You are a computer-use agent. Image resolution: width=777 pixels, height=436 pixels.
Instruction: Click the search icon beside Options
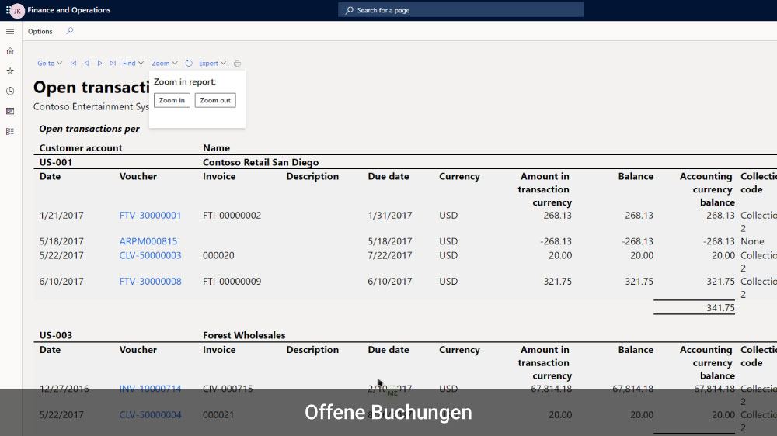(69, 31)
